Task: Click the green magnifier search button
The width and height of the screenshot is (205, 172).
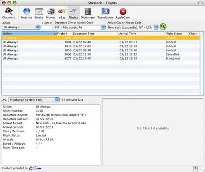Action: (163, 26)
